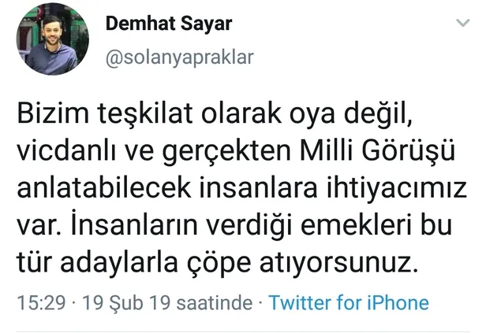486x333 pixels.
Task: Open the tweet options chevron menu
Action: click(x=464, y=24)
